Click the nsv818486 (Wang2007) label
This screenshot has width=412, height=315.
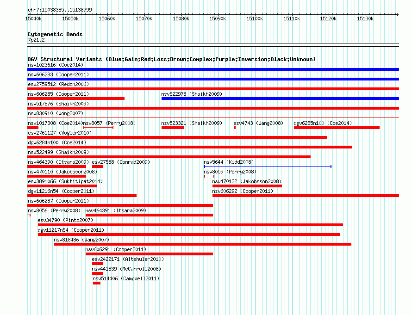coord(81,240)
